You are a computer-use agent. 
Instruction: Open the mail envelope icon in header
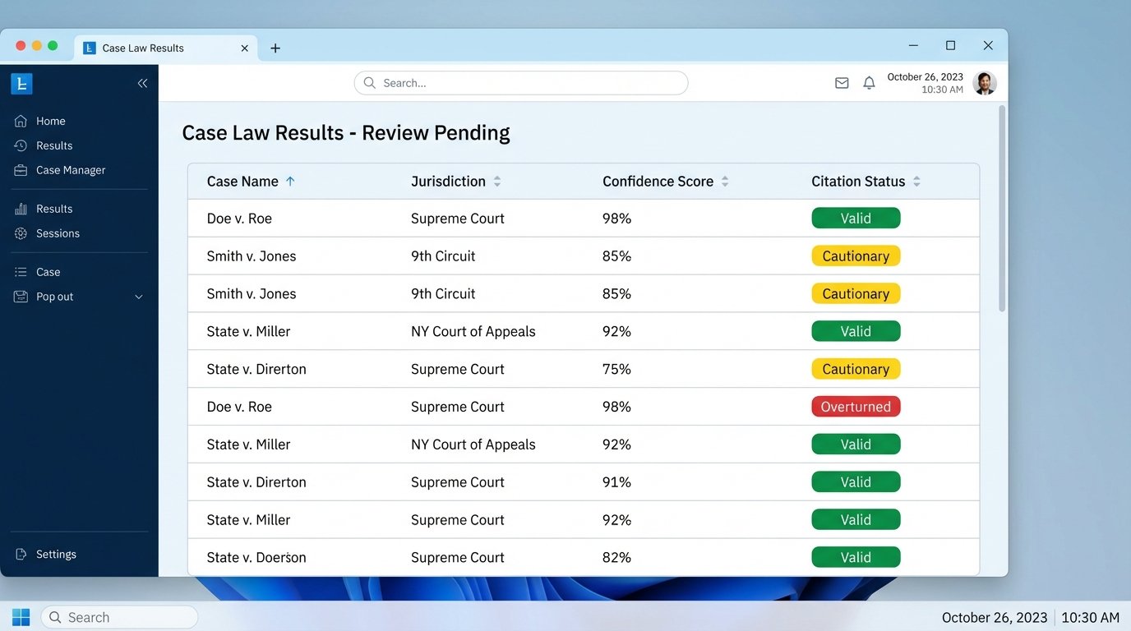[x=841, y=82]
